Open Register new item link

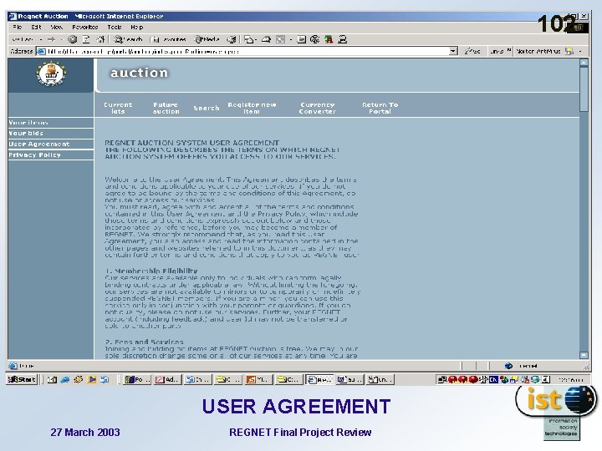[252, 108]
